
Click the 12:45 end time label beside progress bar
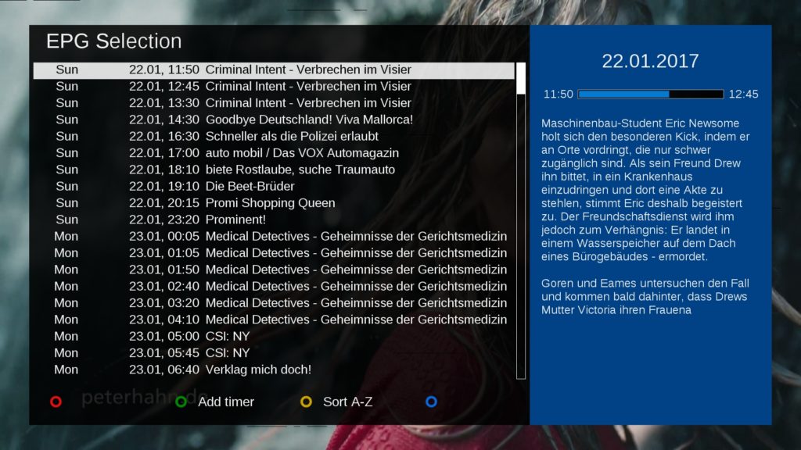pos(743,95)
